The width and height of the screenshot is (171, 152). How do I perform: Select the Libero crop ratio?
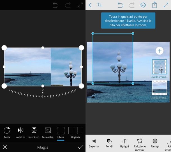pos(61,131)
